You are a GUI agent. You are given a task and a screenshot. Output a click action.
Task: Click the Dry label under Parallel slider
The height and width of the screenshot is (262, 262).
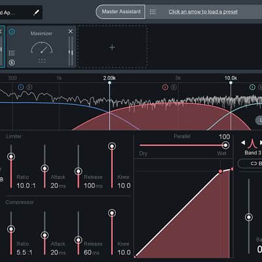(143, 153)
